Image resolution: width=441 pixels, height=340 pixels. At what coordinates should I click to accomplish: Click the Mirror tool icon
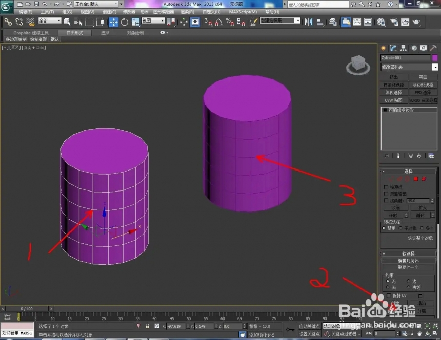point(309,22)
